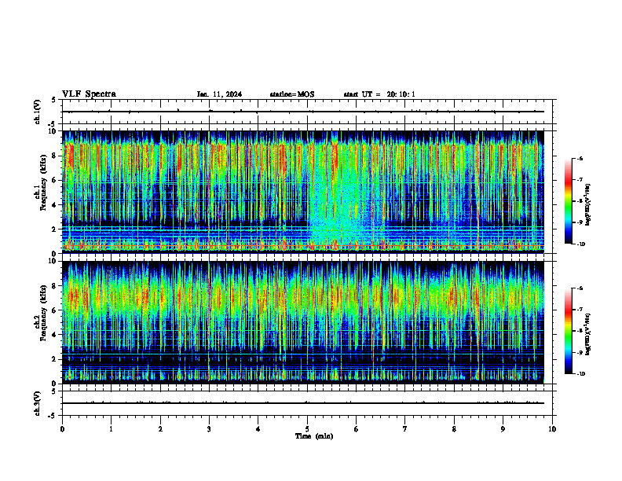Click the time axis tick label "8"
This screenshot has width=622, height=481.
tap(454, 429)
